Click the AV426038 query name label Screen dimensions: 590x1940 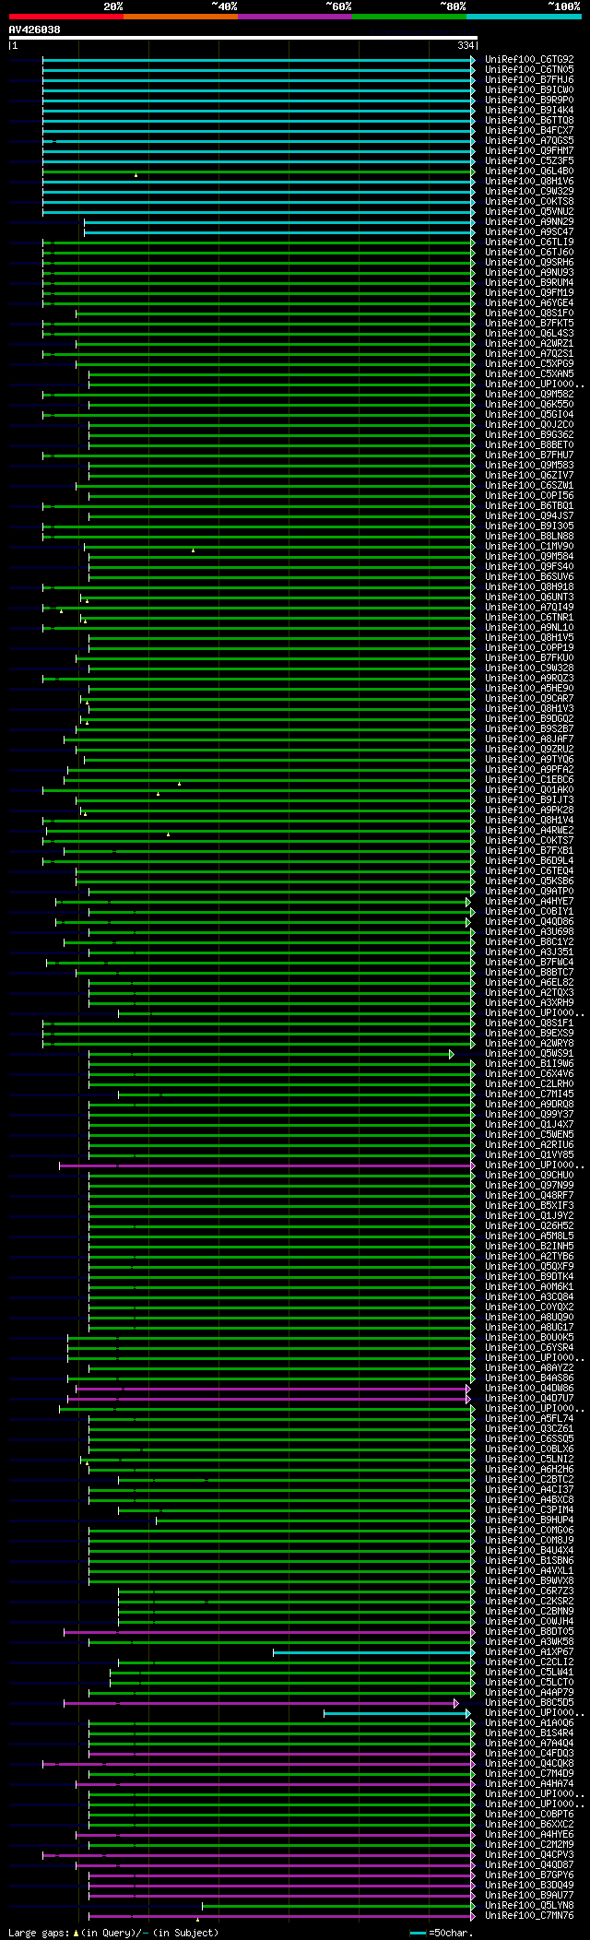pos(35,30)
